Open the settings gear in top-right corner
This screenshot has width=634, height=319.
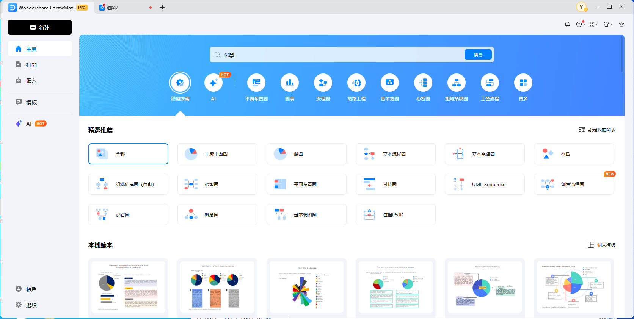coord(621,24)
